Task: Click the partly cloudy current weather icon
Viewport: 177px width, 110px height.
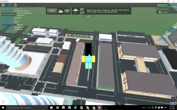Action: [61, 11]
